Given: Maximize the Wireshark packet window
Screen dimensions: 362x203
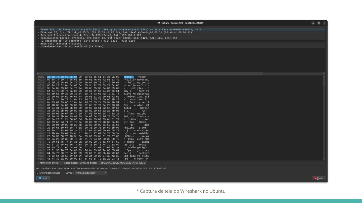Looking at the screenshot, I should click(x=319, y=23).
